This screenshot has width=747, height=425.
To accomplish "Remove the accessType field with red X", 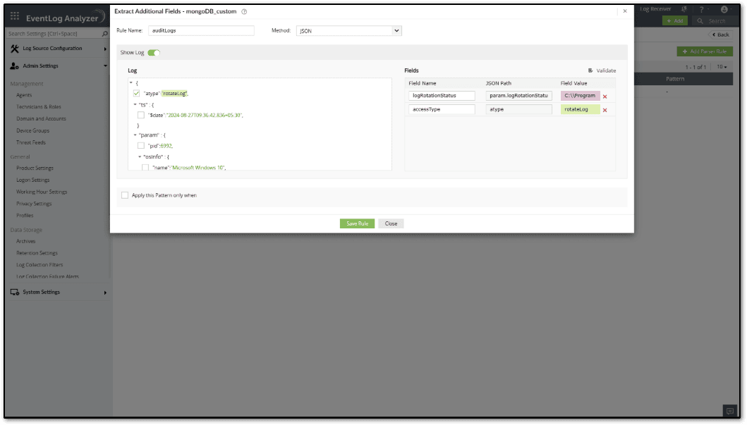I will 605,111.
